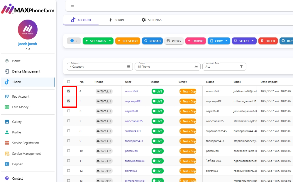Open user link sirirat082

point(131,171)
